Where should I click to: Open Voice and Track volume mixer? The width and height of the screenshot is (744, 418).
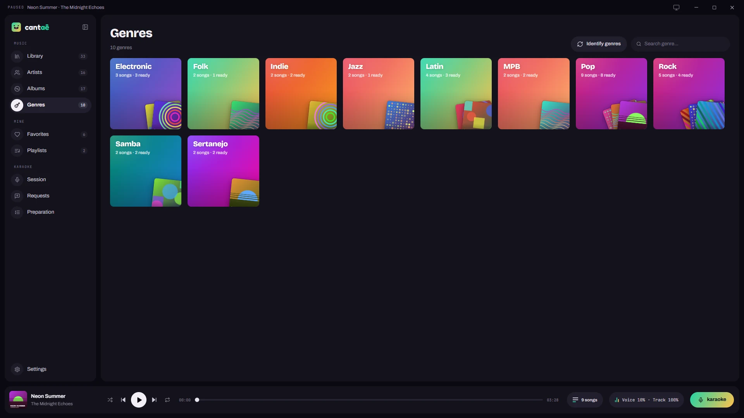[646, 400]
